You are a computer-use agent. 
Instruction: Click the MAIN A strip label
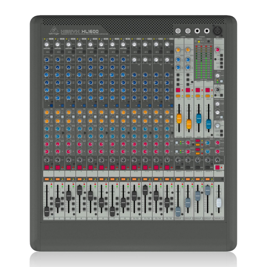219,218
